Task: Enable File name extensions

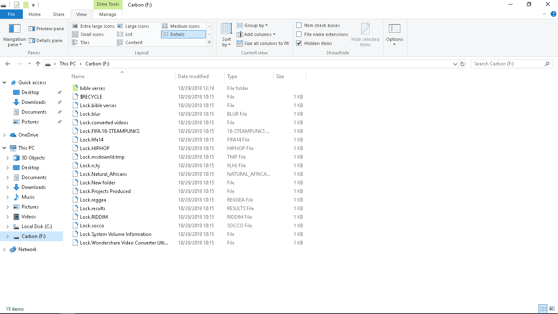Action: click(x=322, y=34)
